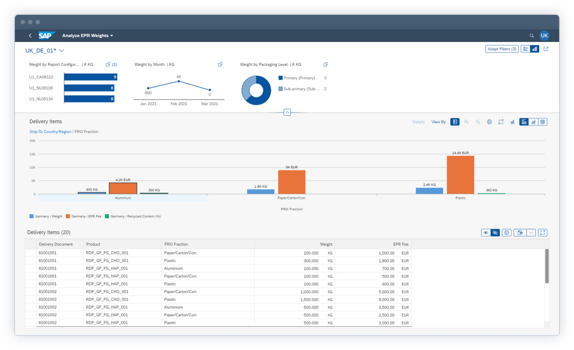Show details with the eye icon toggle
Image resolution: width=574 pixels, height=350 pixels.
pyautogui.click(x=486, y=233)
